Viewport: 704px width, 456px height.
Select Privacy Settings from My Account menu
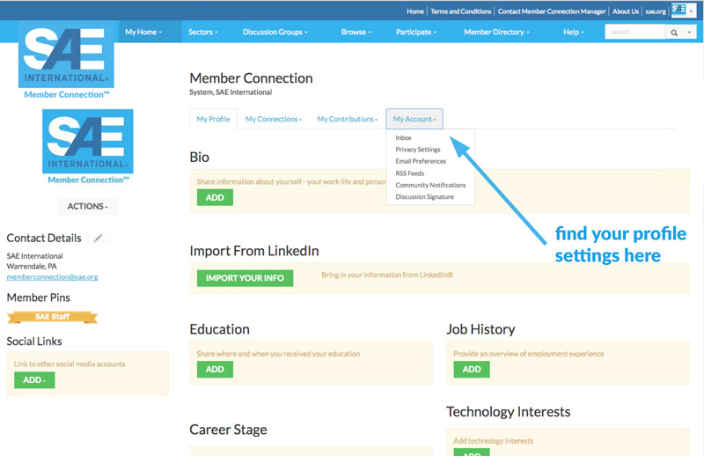click(418, 150)
